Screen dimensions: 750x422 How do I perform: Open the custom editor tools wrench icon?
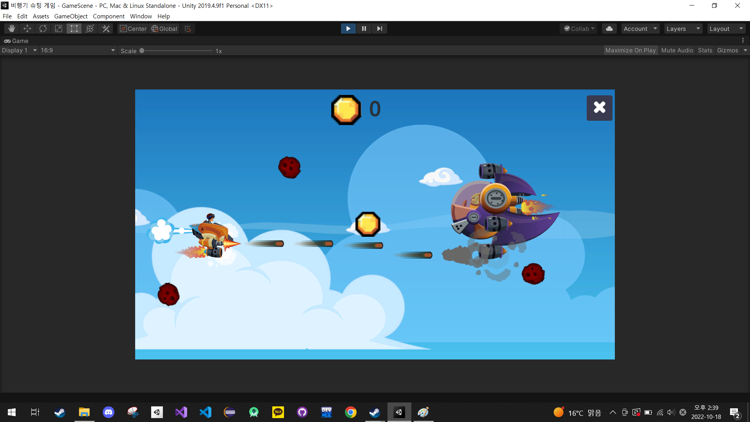pos(105,28)
